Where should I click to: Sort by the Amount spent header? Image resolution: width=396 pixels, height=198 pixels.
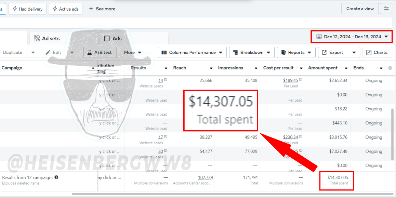click(x=323, y=68)
